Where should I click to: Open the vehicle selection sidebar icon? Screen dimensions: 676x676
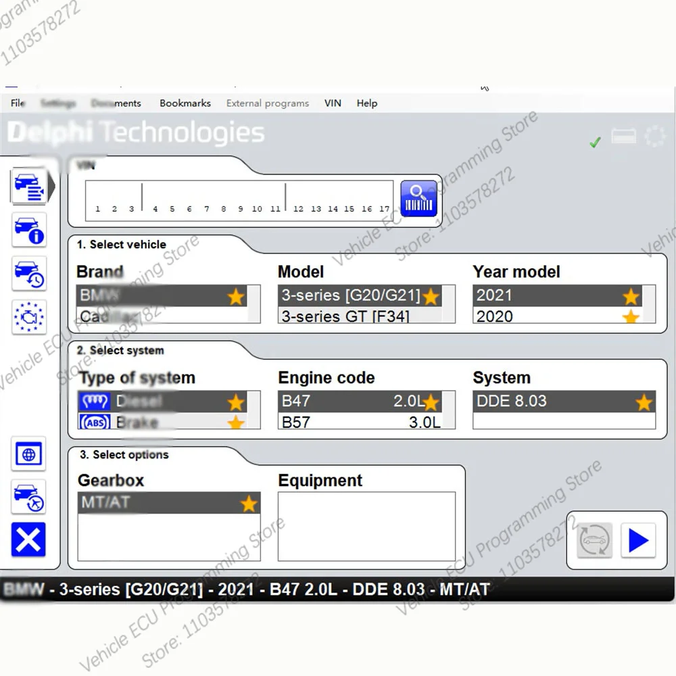point(29,187)
